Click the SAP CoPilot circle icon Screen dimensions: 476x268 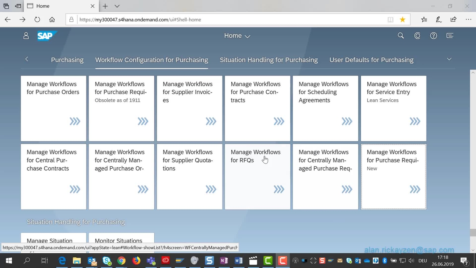pyautogui.click(x=417, y=36)
